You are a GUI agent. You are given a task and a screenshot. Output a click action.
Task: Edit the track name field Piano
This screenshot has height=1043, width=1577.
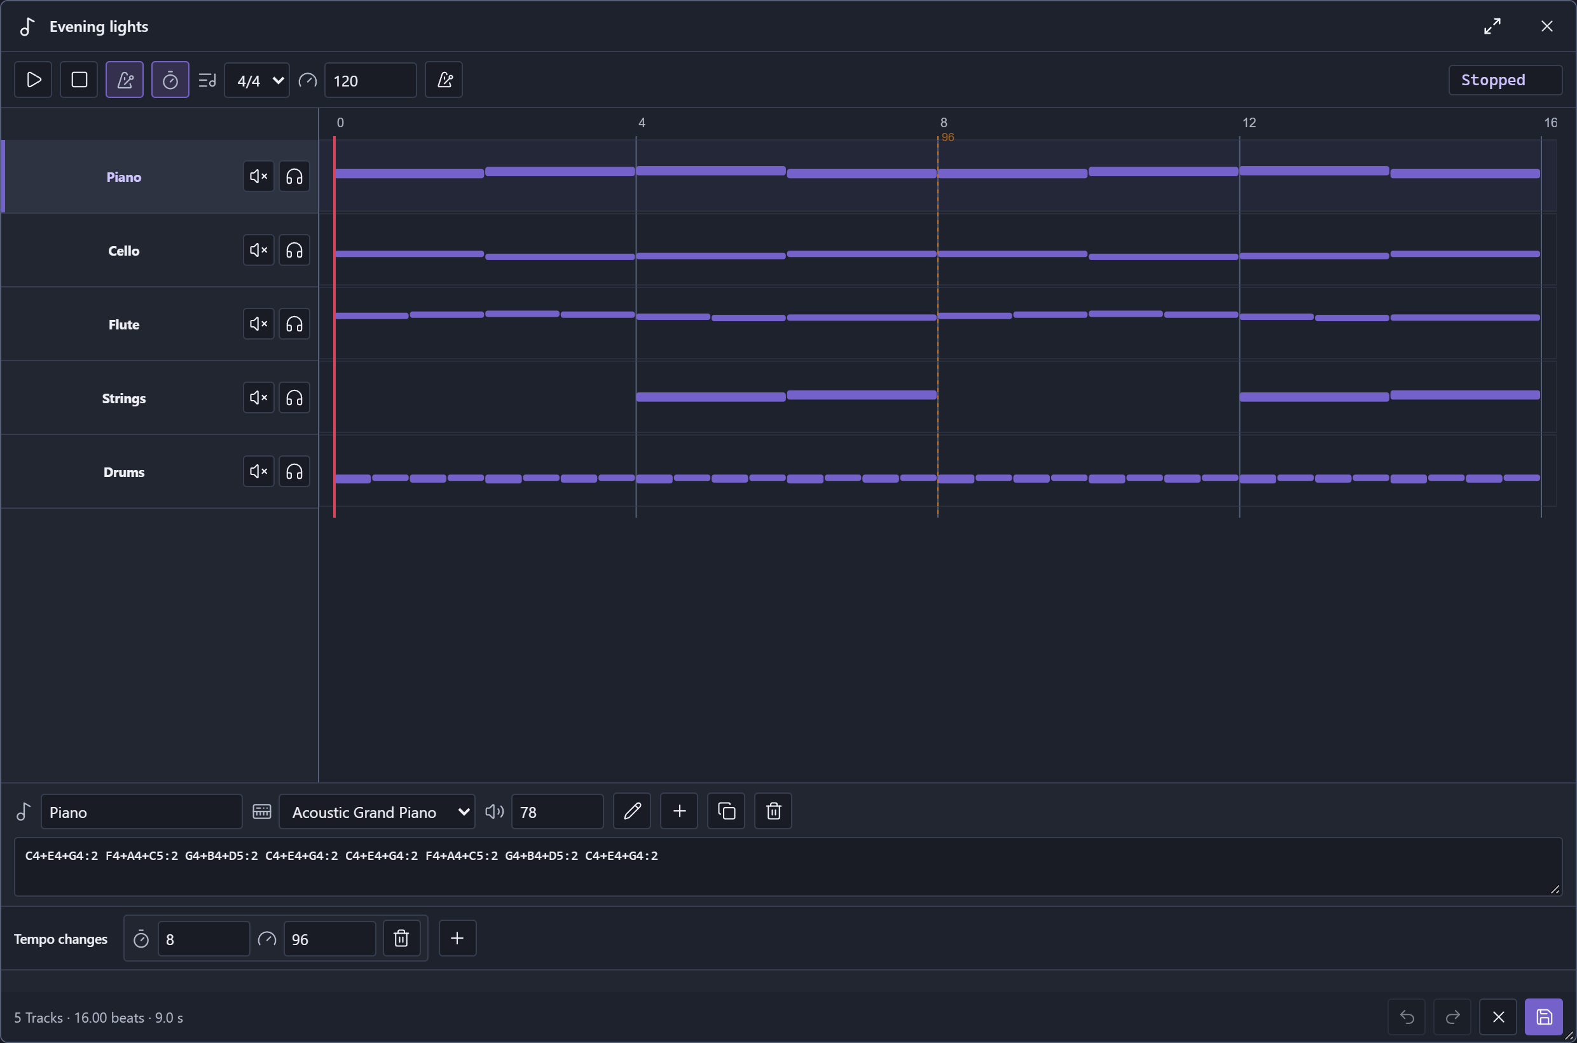pyautogui.click(x=142, y=812)
